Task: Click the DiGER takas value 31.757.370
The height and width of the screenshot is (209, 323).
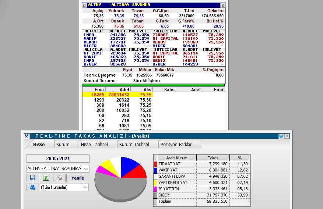Action: click(217, 195)
